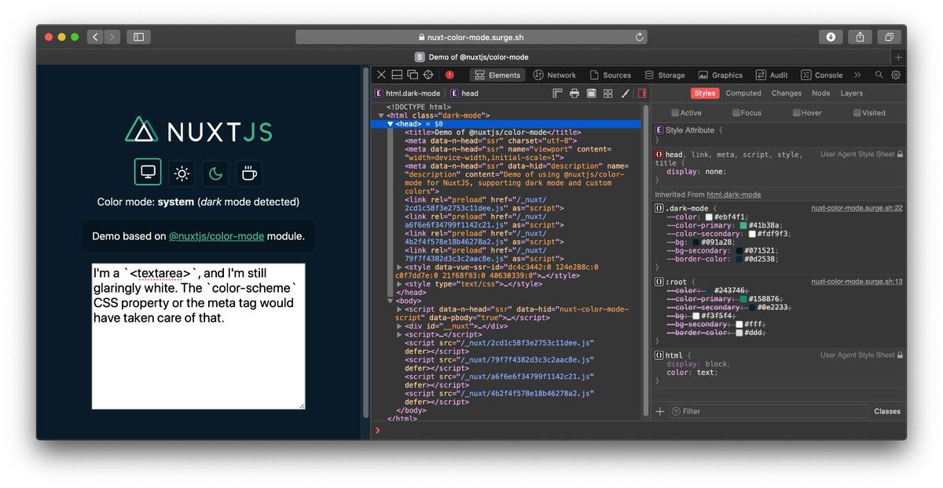Toggle the Focus pseudo-class checkbox
The height and width of the screenshot is (488, 943).
pyautogui.click(x=736, y=113)
